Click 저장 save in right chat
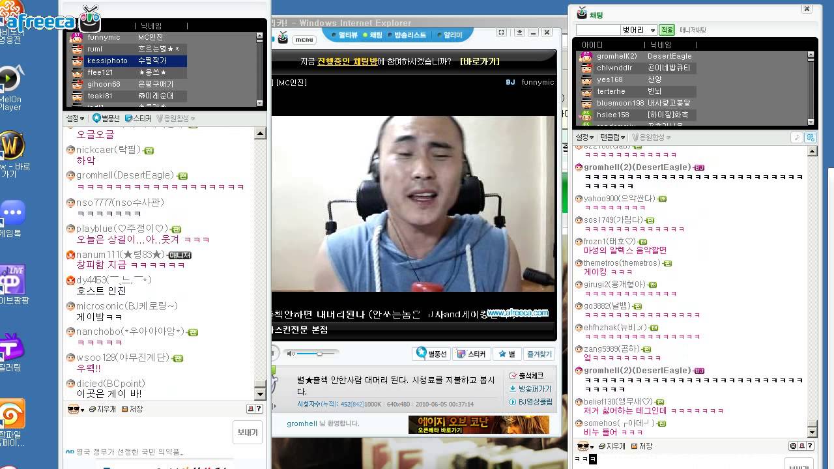Viewport: 834px width, 469px height. [x=642, y=446]
